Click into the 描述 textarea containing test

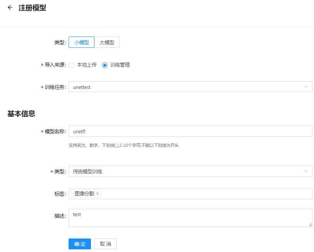coord(190,218)
